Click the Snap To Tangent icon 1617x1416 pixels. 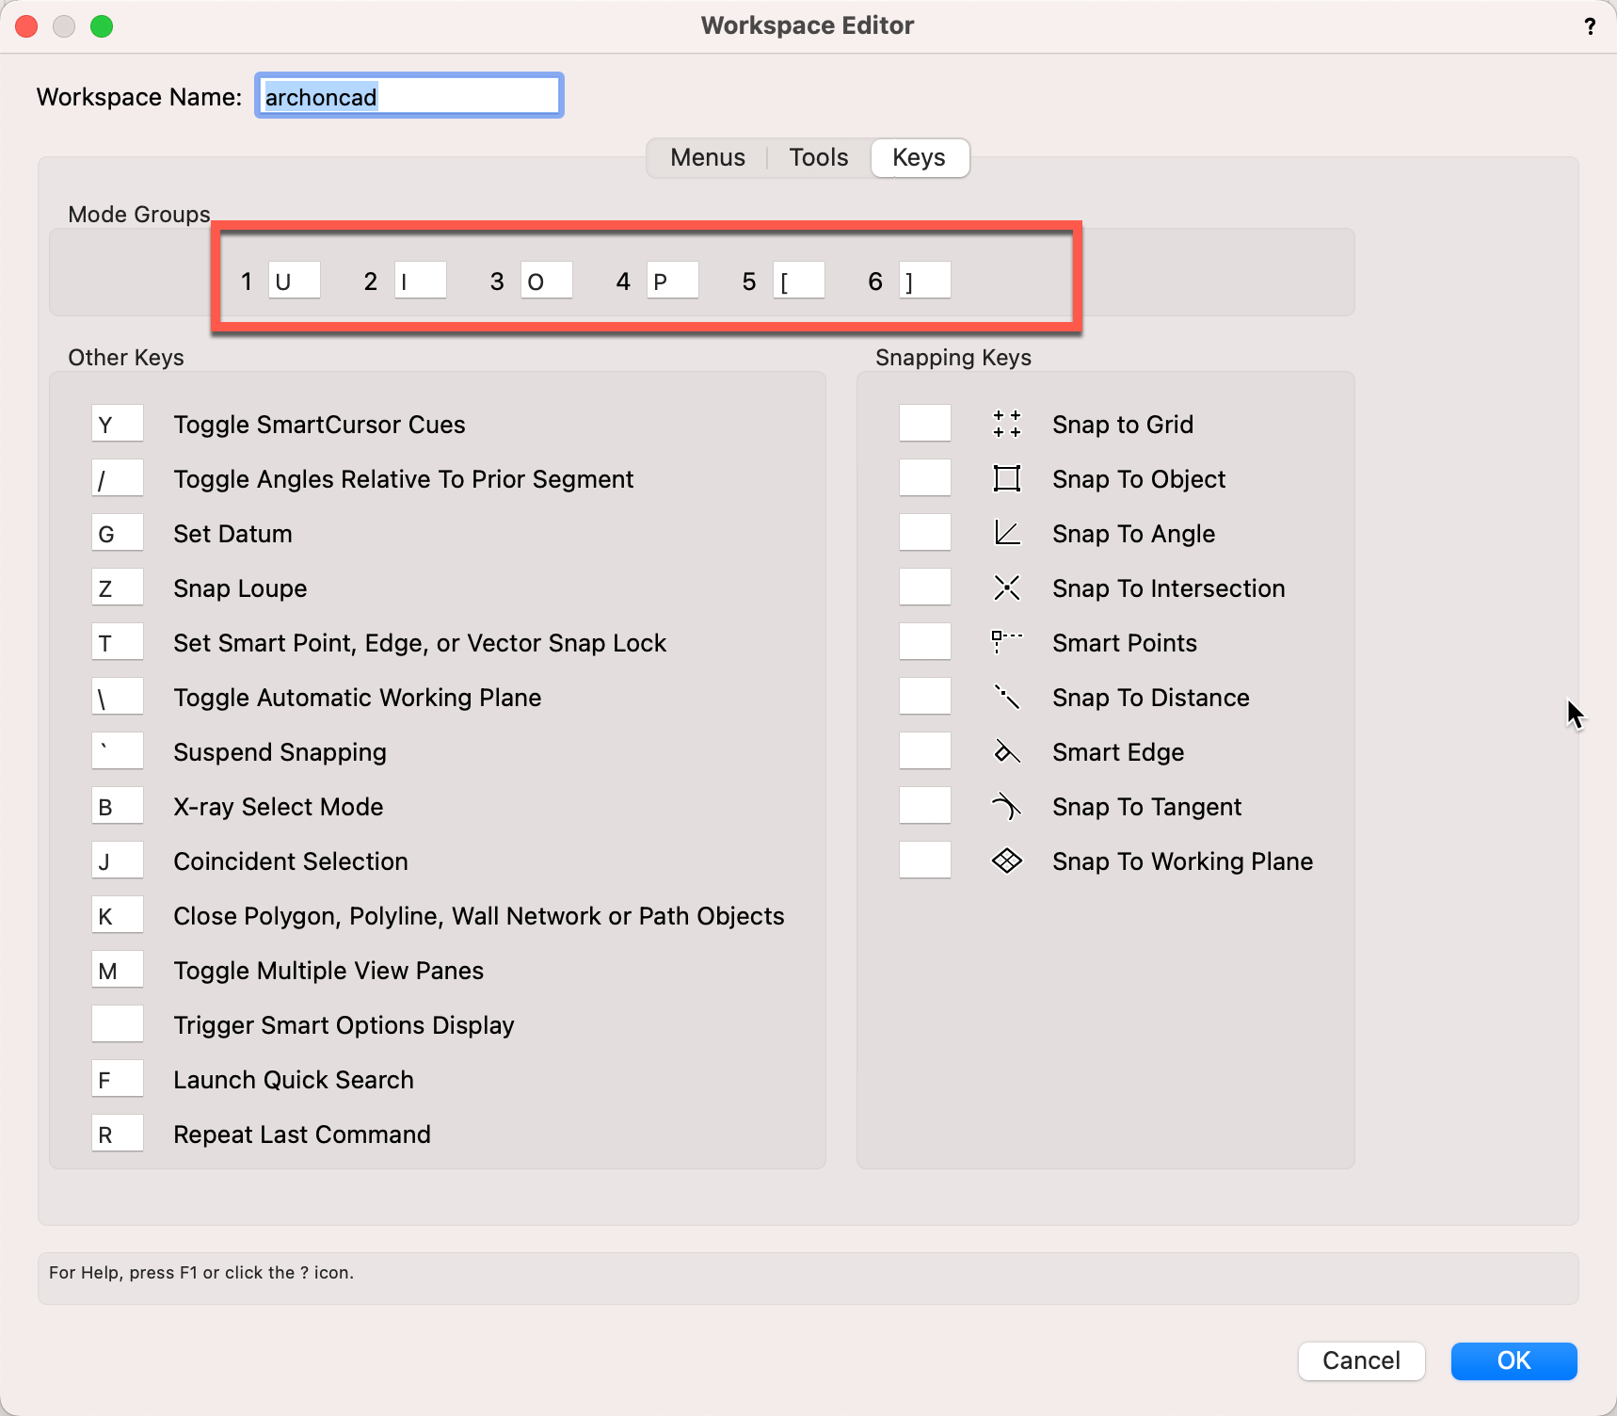tap(1006, 807)
